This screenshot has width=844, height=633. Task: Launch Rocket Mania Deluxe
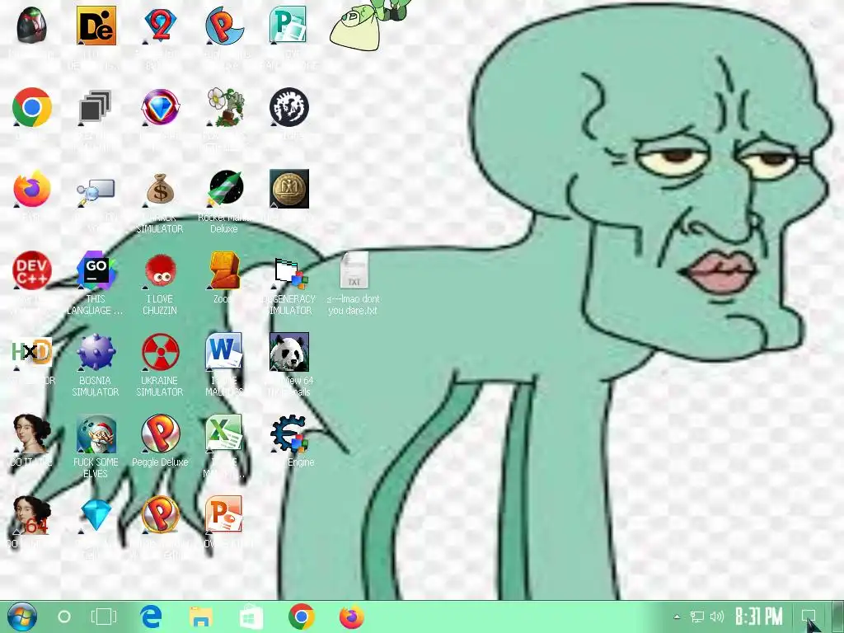tap(226, 189)
